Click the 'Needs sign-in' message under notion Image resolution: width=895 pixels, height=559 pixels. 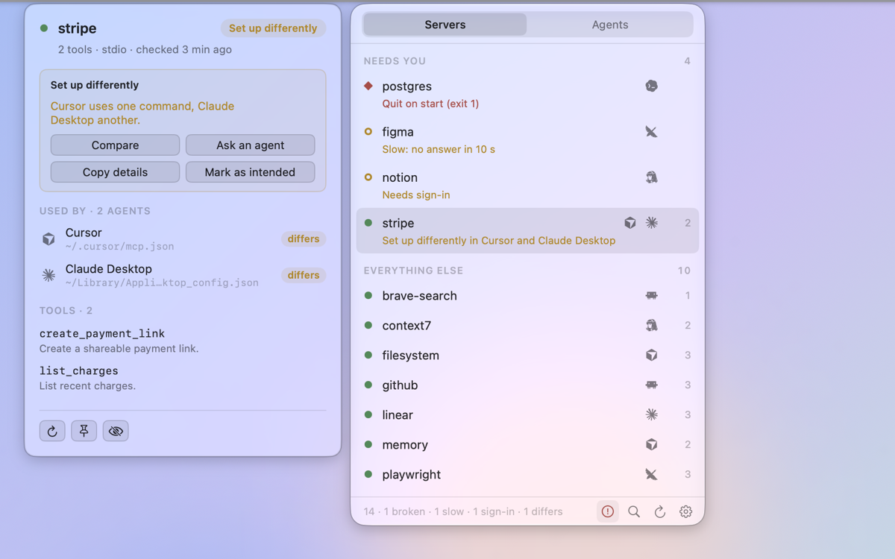416,195
